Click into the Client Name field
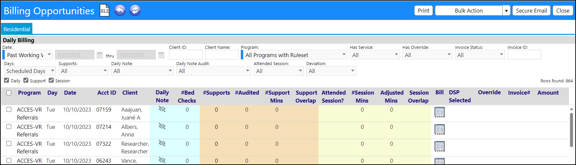Screen dimensions: 576x165 [x=221, y=55]
